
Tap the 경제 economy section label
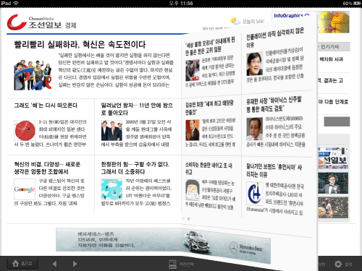tap(70, 25)
